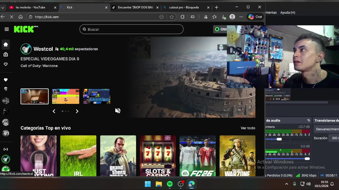Viewport: 339px width, 190px height.
Task: Open browser settings and more menu
Action: [241, 17]
